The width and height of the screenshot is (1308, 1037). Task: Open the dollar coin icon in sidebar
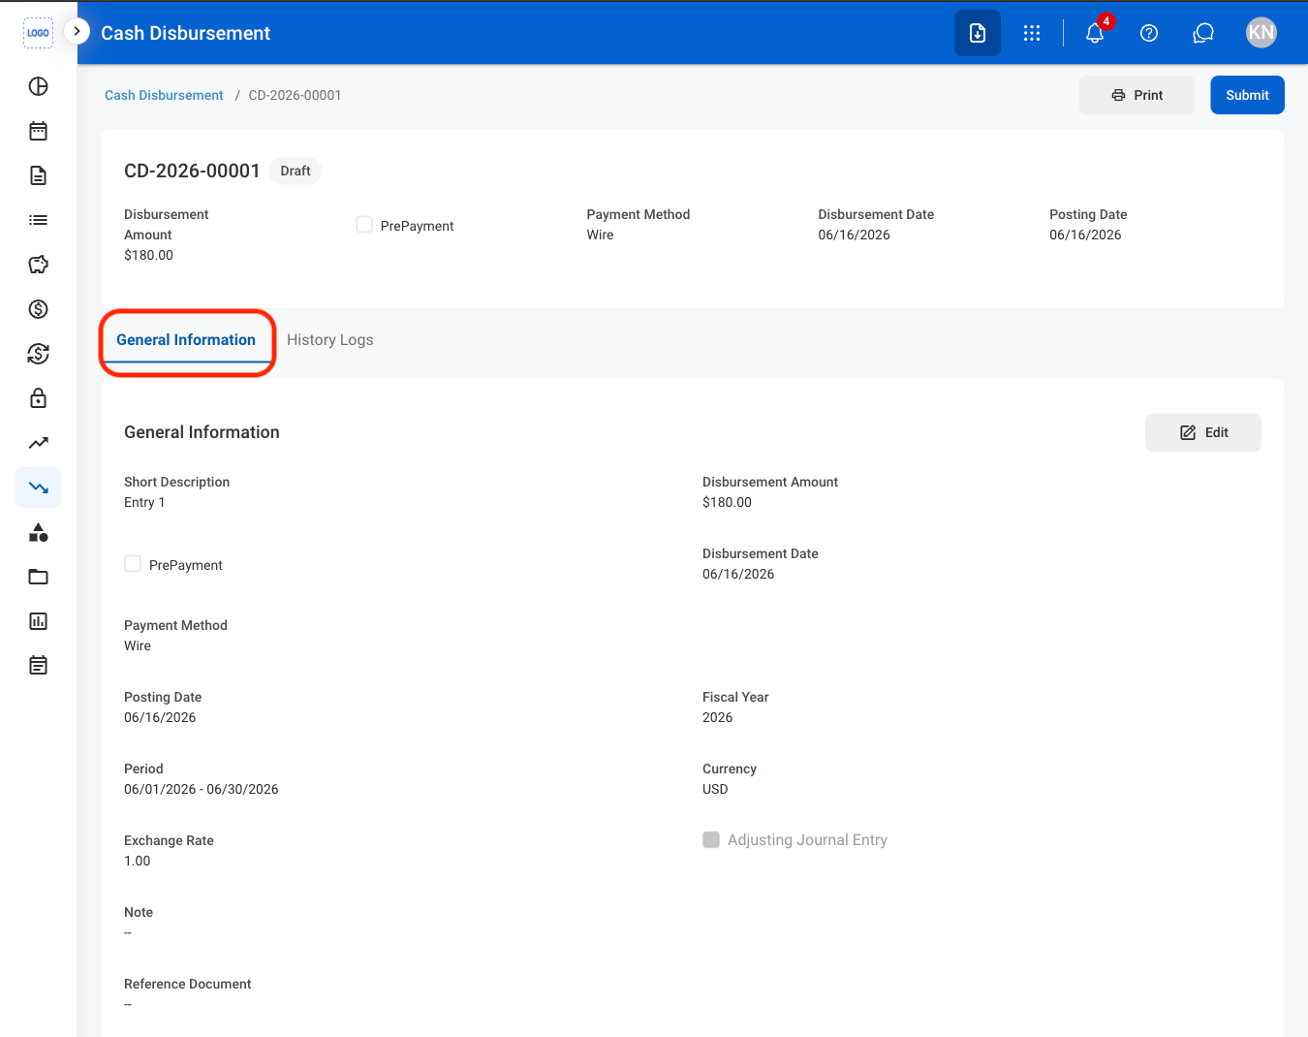(x=38, y=309)
